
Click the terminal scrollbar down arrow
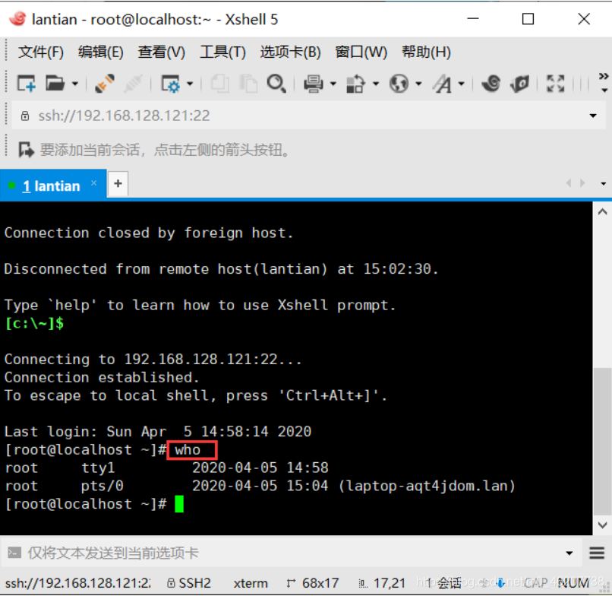602,525
